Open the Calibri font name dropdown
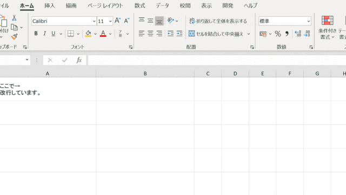 coord(94,21)
